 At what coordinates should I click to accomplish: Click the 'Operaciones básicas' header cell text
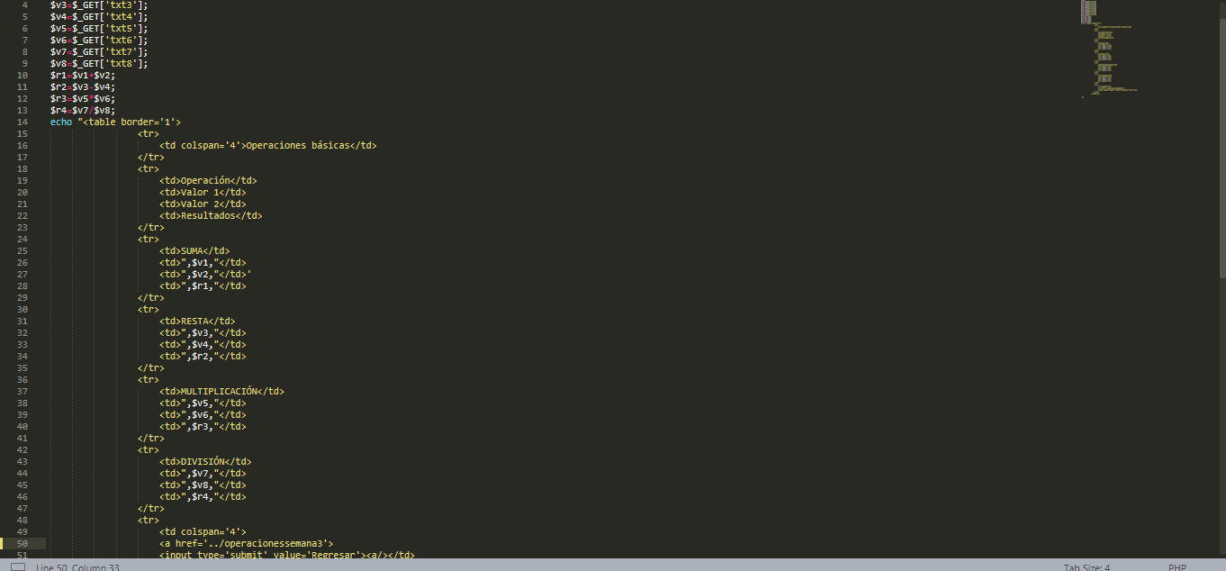tap(297, 145)
